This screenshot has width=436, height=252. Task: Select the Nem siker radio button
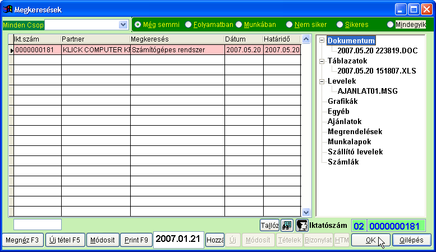(289, 25)
